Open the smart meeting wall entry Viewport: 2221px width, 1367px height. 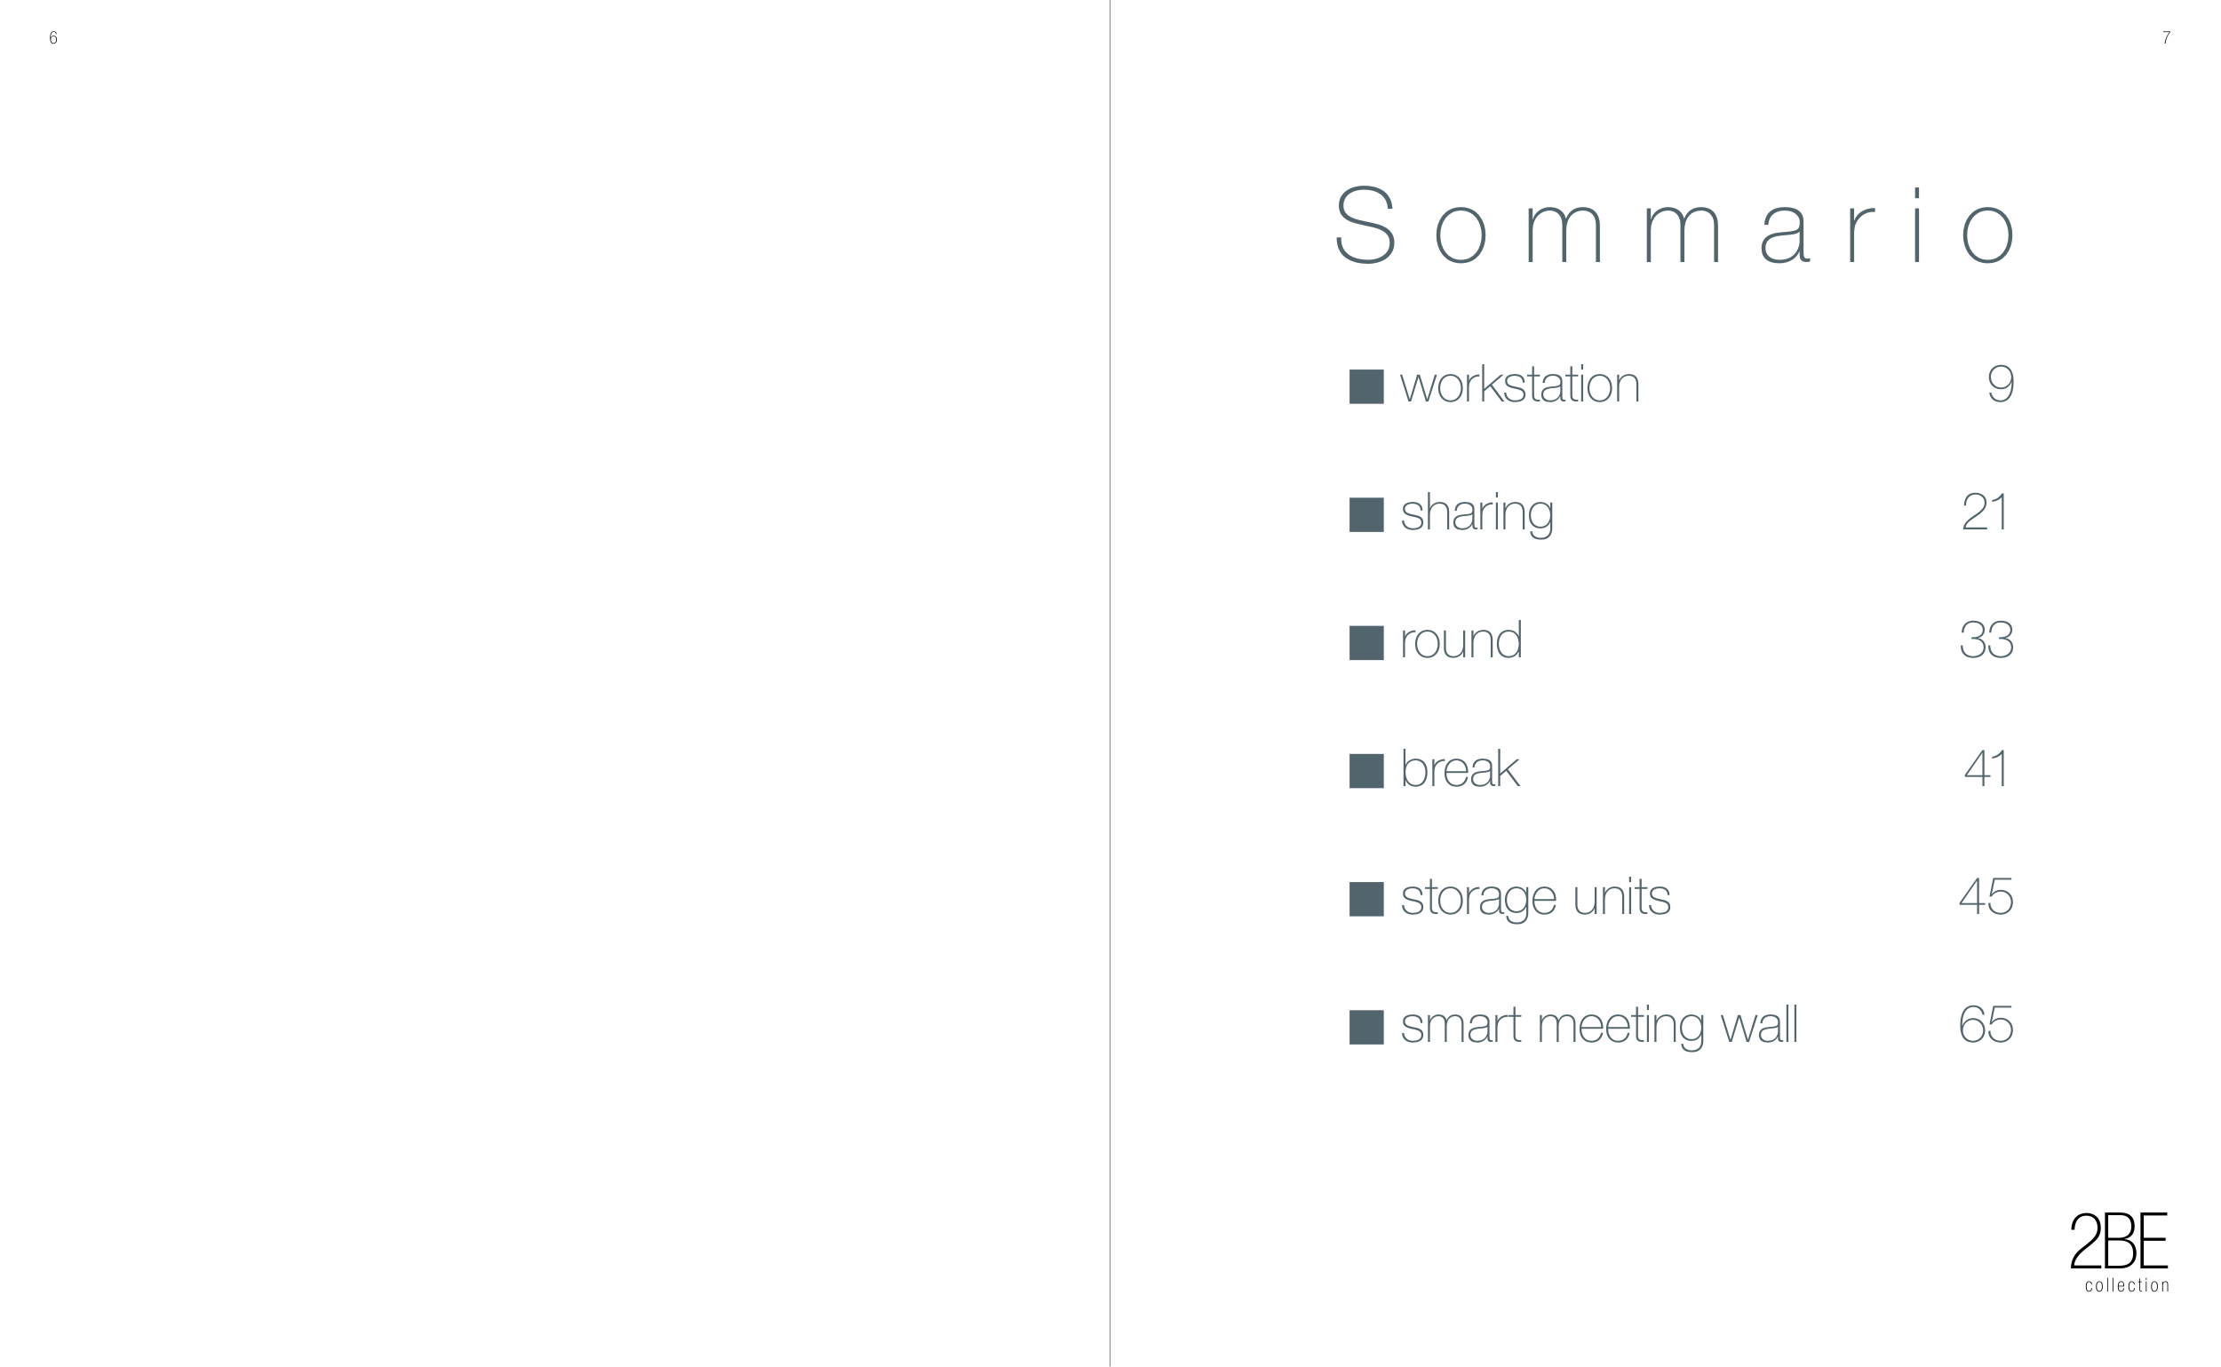1599,1025
